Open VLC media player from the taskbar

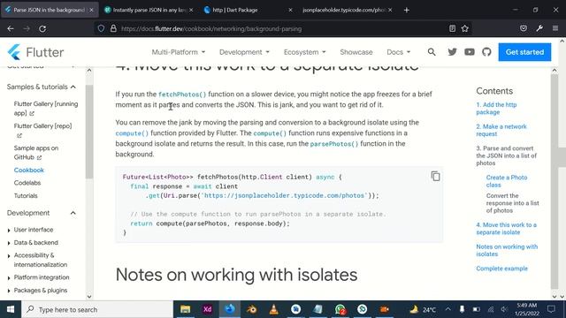[273, 309]
